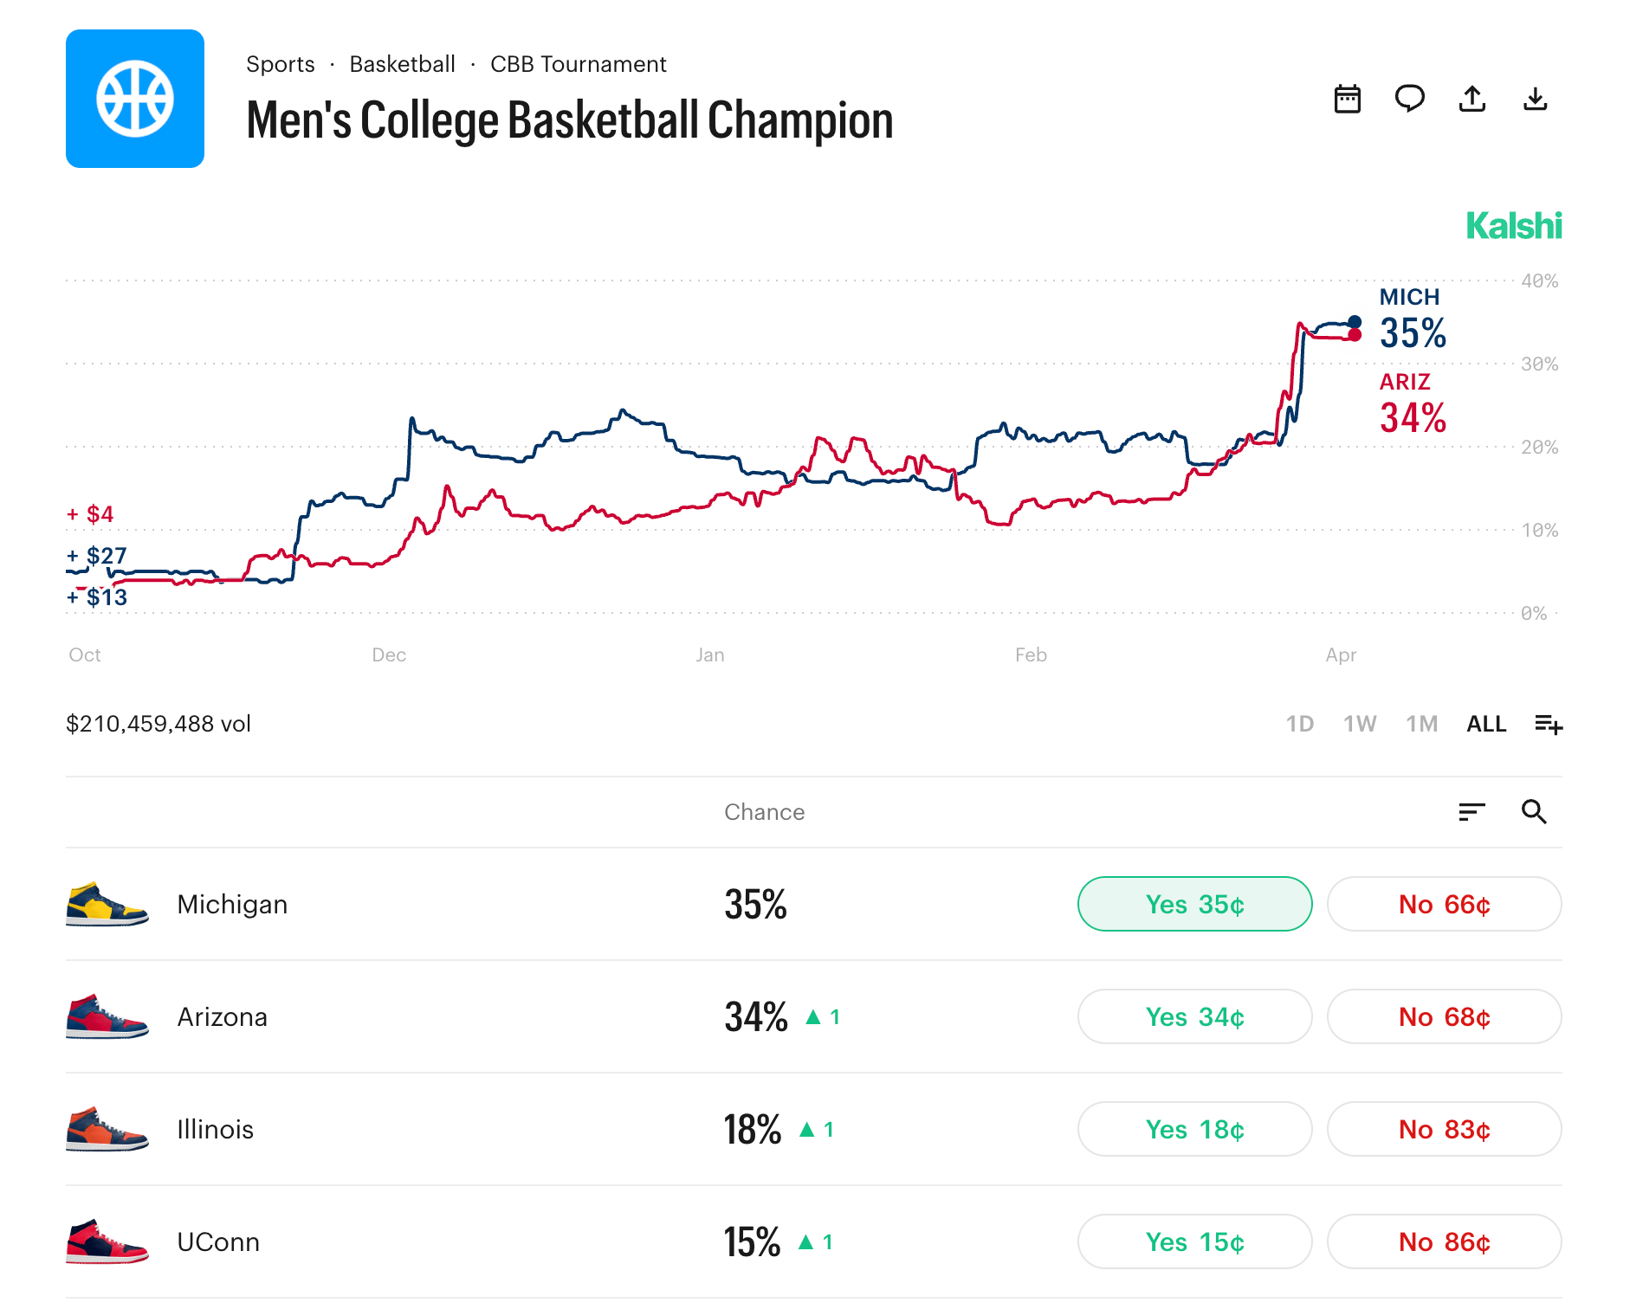This screenshot has height=1309, width=1630.
Task: Open the comments speech bubble icon
Action: point(1409,100)
